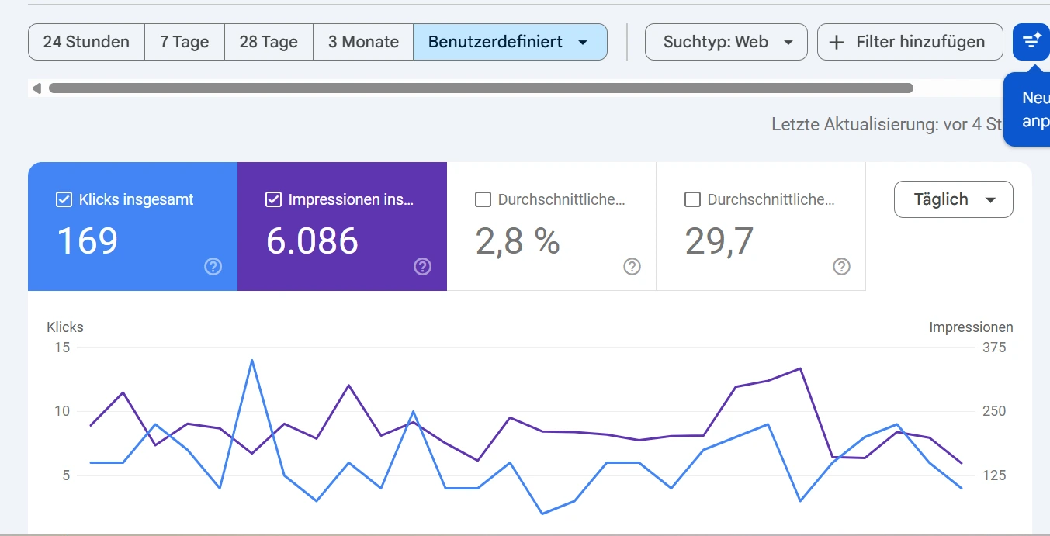This screenshot has width=1050, height=536.
Task: Open help for Klicks insgesamt metric
Action: point(213,266)
